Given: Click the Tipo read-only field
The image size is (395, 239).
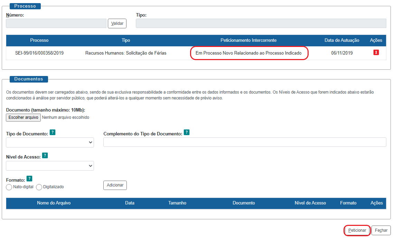Looking at the screenshot, I should tap(261, 23).
